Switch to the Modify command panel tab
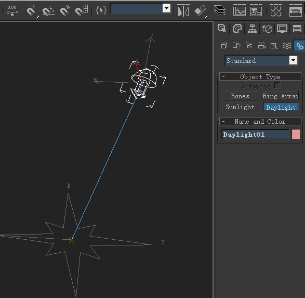 237,29
